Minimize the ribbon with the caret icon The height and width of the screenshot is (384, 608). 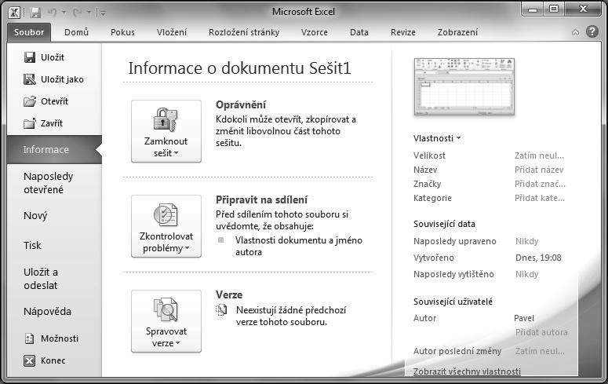click(x=575, y=32)
